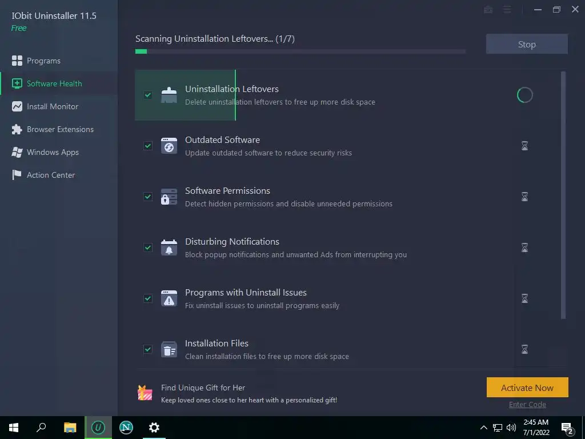Image resolution: width=585 pixels, height=439 pixels.
Task: Open the notifications center in tray
Action: point(567,428)
